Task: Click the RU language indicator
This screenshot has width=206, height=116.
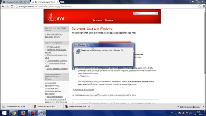Action: coord(172,113)
